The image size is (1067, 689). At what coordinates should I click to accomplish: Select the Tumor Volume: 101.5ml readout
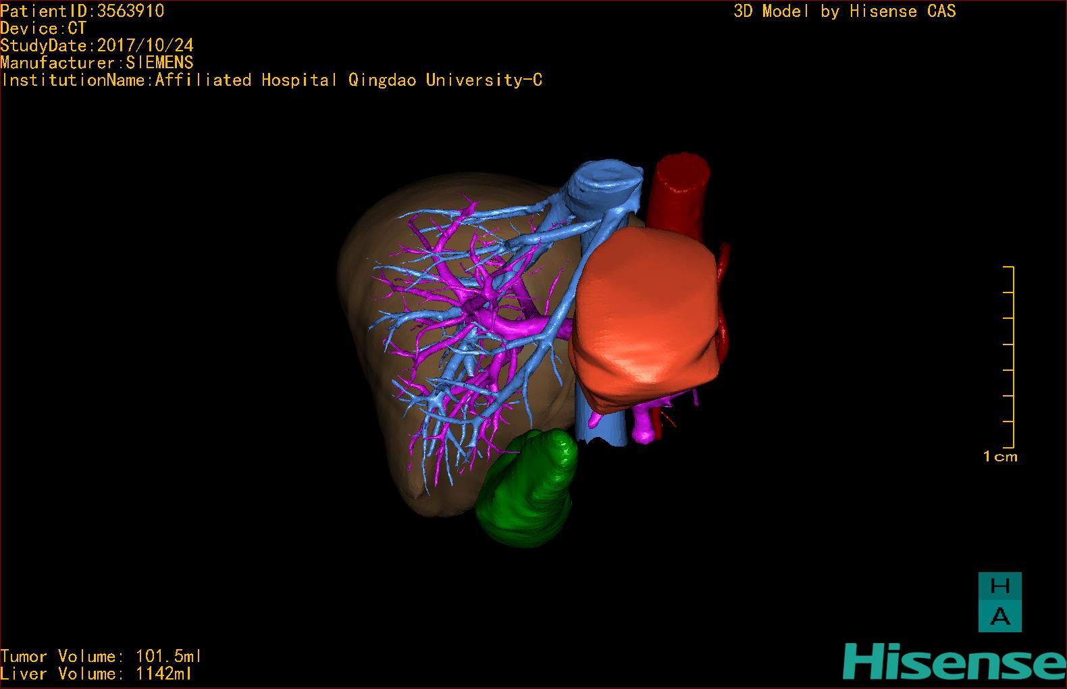point(101,657)
